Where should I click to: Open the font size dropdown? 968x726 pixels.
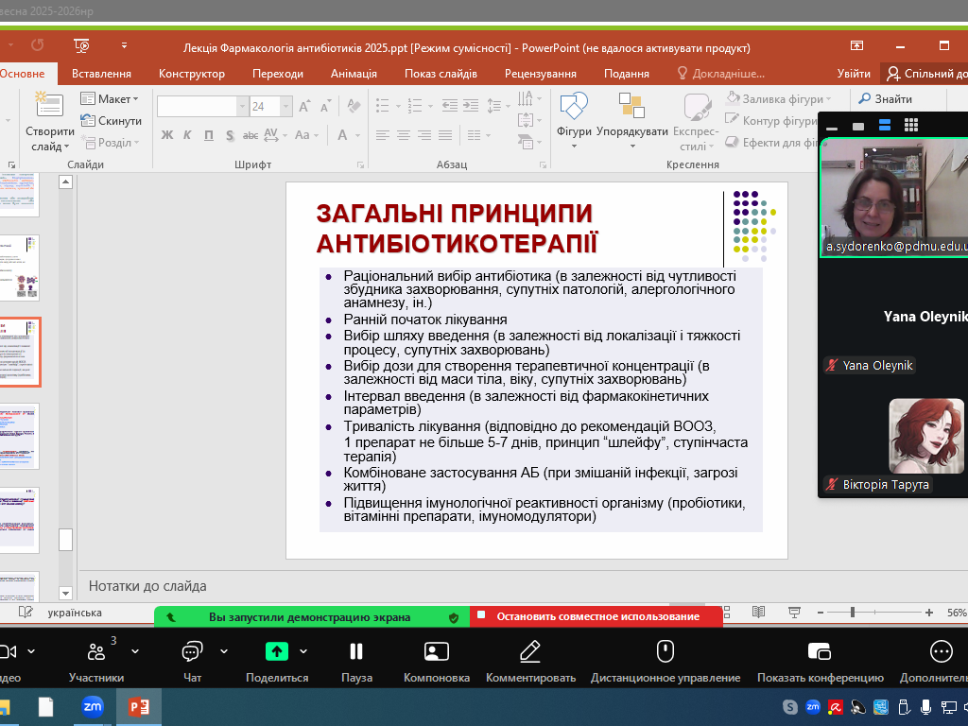point(285,106)
